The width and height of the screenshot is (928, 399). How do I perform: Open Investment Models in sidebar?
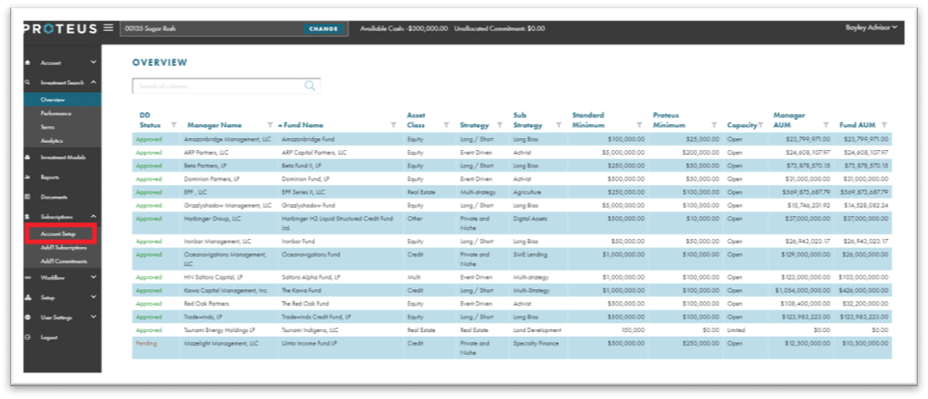point(62,157)
